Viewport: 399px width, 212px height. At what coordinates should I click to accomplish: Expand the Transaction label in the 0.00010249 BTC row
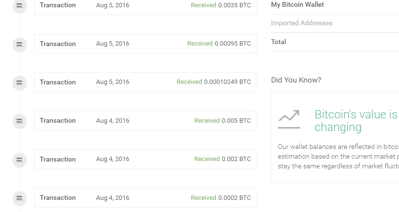[58, 82]
